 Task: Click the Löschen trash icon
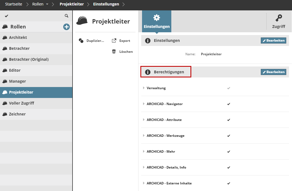(114, 51)
